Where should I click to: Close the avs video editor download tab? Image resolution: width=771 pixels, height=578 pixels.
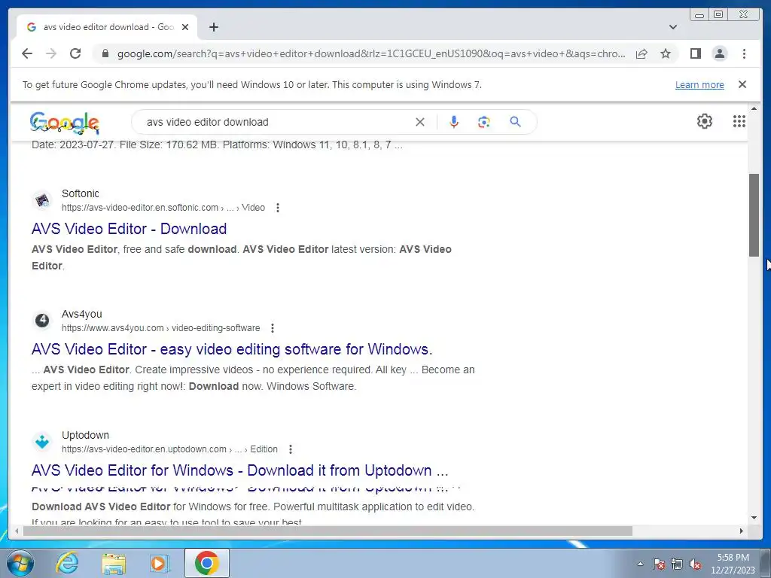[185, 27]
